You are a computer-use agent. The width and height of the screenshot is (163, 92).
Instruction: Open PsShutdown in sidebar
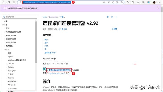tap(12, 88)
